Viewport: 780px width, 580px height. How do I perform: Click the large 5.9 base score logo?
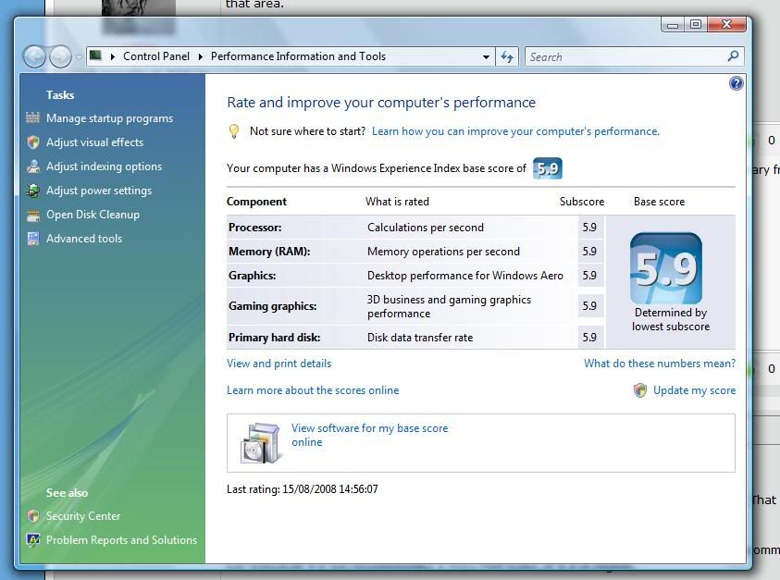click(666, 268)
